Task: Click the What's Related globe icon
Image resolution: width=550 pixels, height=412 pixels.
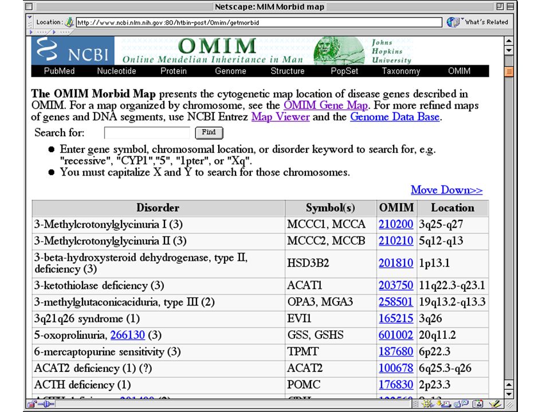Action: point(453,22)
